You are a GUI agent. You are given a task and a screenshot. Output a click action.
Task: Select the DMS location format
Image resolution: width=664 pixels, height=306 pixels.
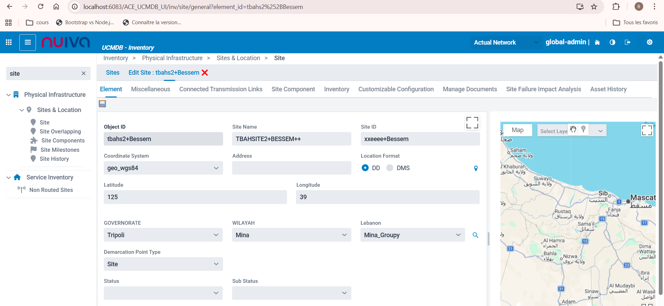click(x=390, y=168)
